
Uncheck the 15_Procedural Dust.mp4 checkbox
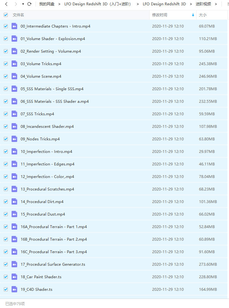[6, 214]
